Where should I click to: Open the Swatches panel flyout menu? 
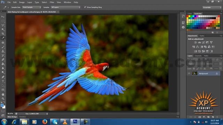[221, 14]
